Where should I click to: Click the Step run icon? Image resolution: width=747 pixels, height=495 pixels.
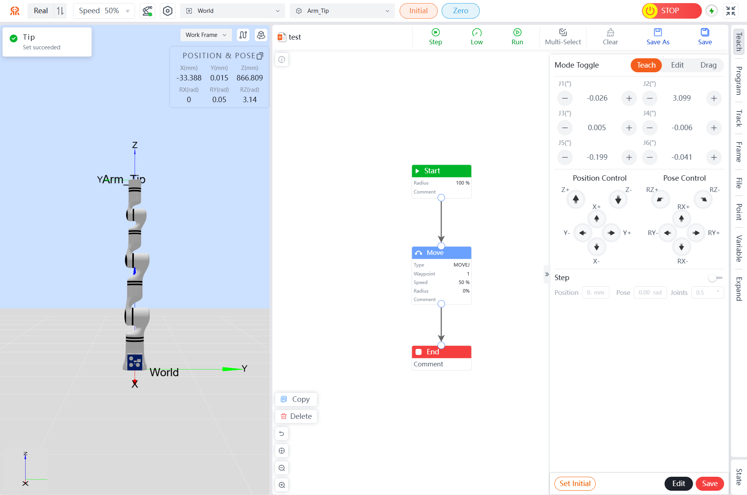(435, 33)
